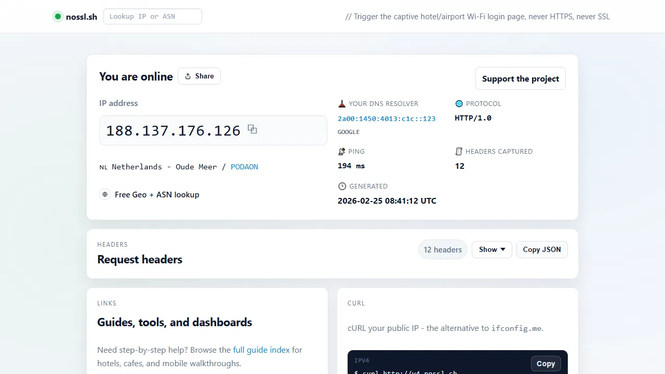Open the PODAON network link
The image size is (665, 374).
(x=244, y=167)
